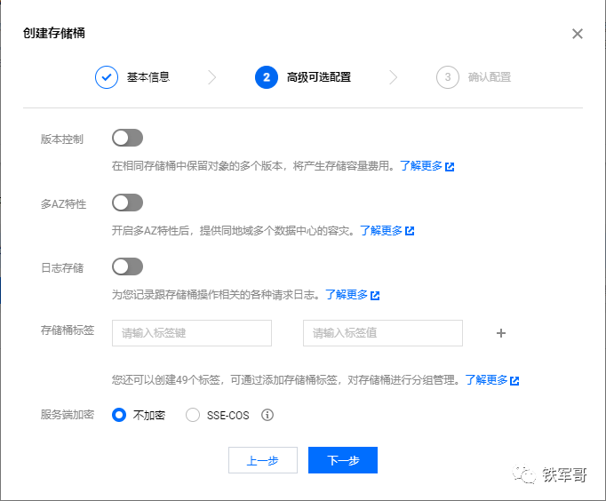The height and width of the screenshot is (501, 606).
Task: Open 了解更多 link about version control
Action: click(x=421, y=166)
